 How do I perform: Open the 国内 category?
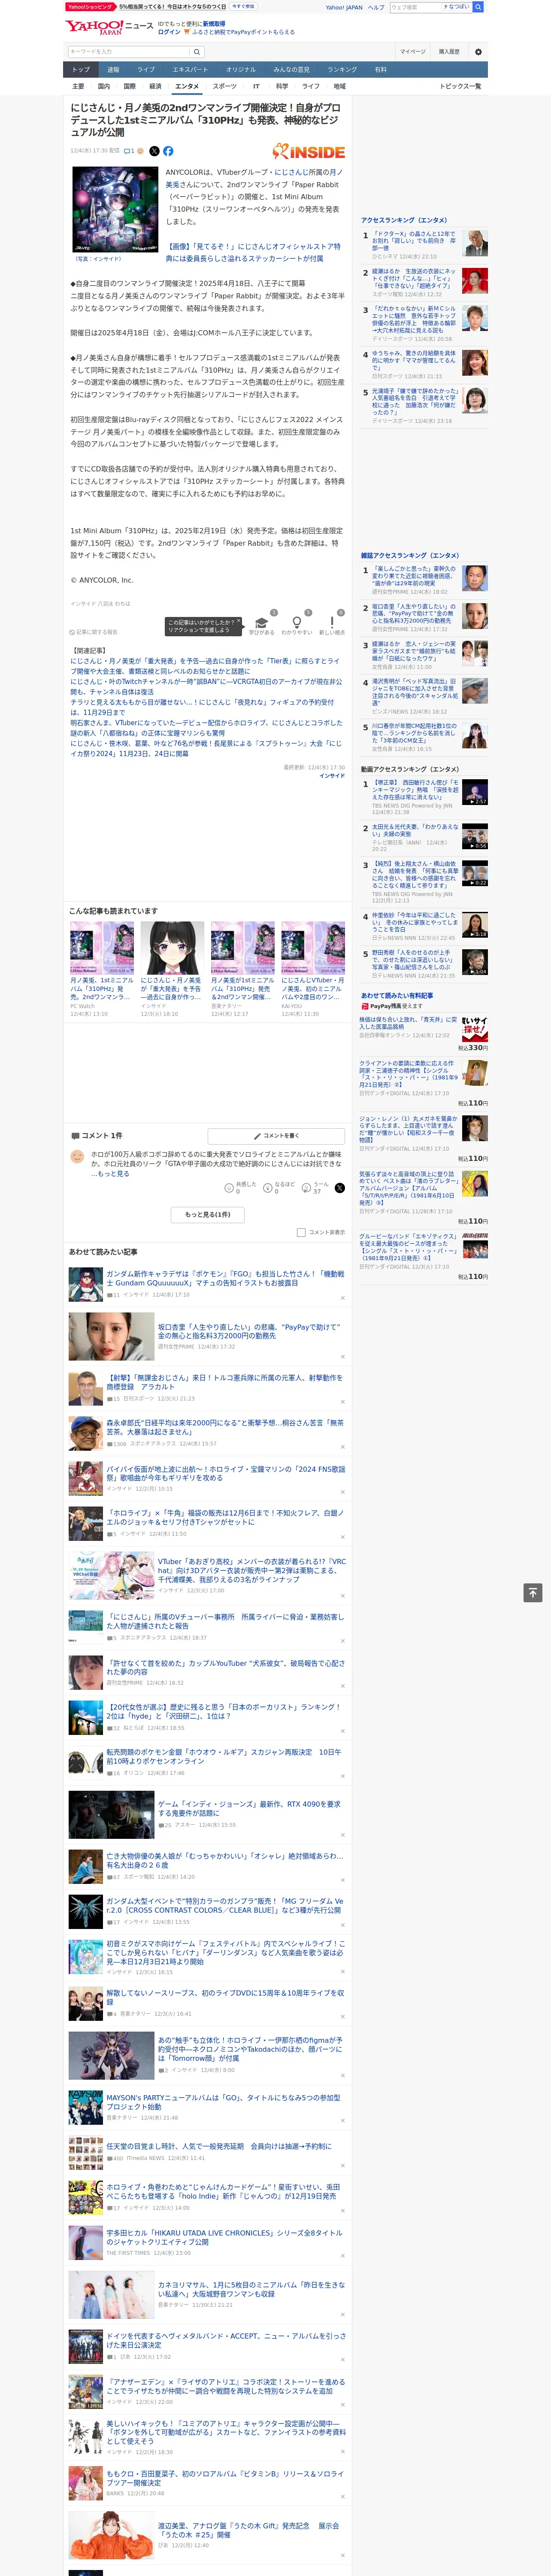point(104,86)
